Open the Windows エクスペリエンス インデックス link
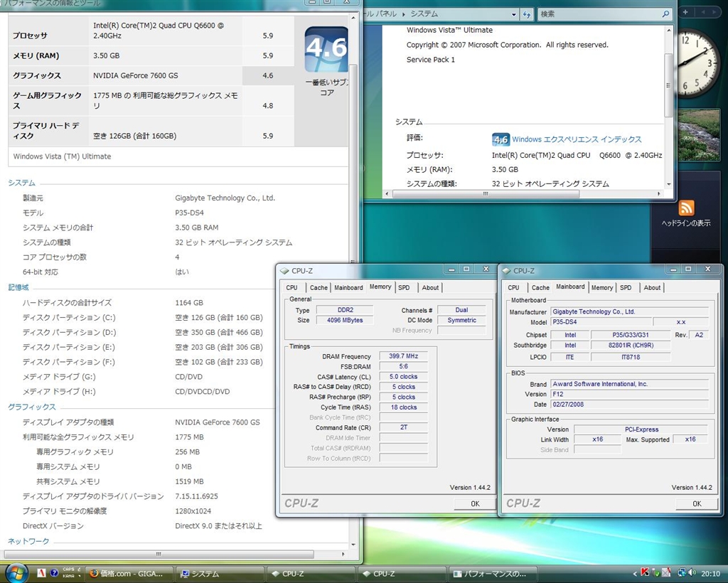 [577, 139]
